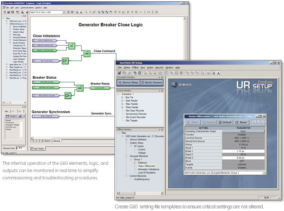Collapse the G60 brochure.urs tree node
Viewport: 284px width, 211px height.
pyautogui.click(x=7, y=24)
